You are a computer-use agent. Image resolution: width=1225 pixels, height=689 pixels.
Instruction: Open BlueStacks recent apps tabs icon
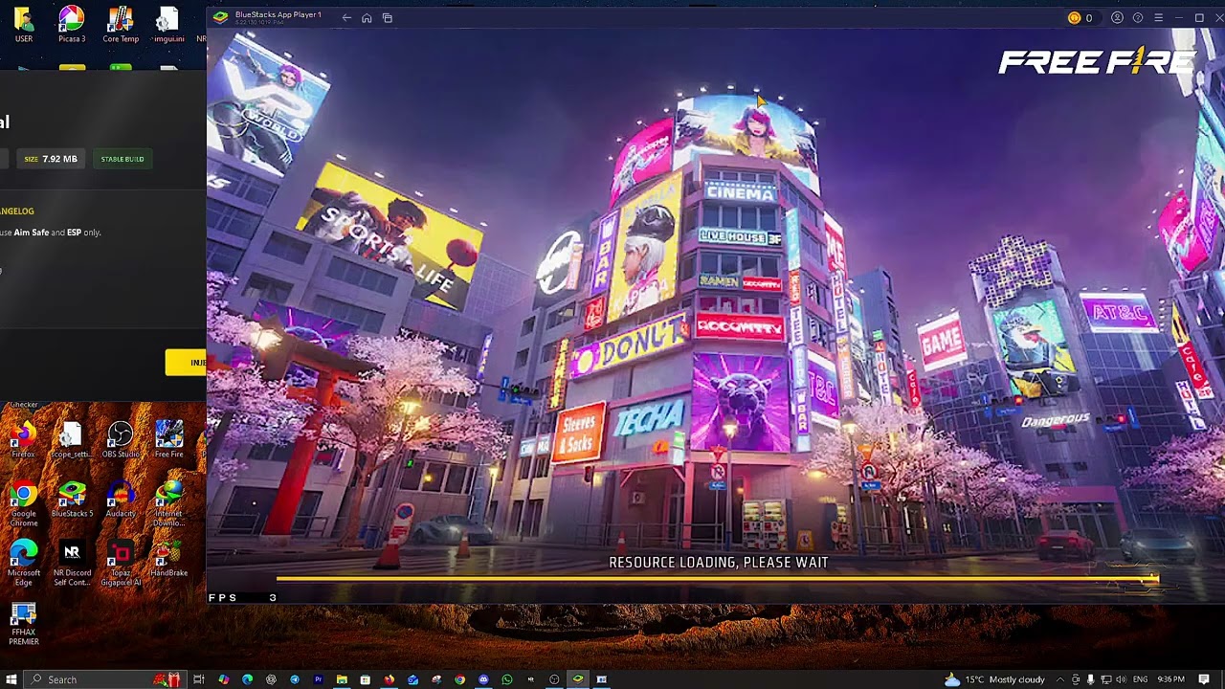387,18
